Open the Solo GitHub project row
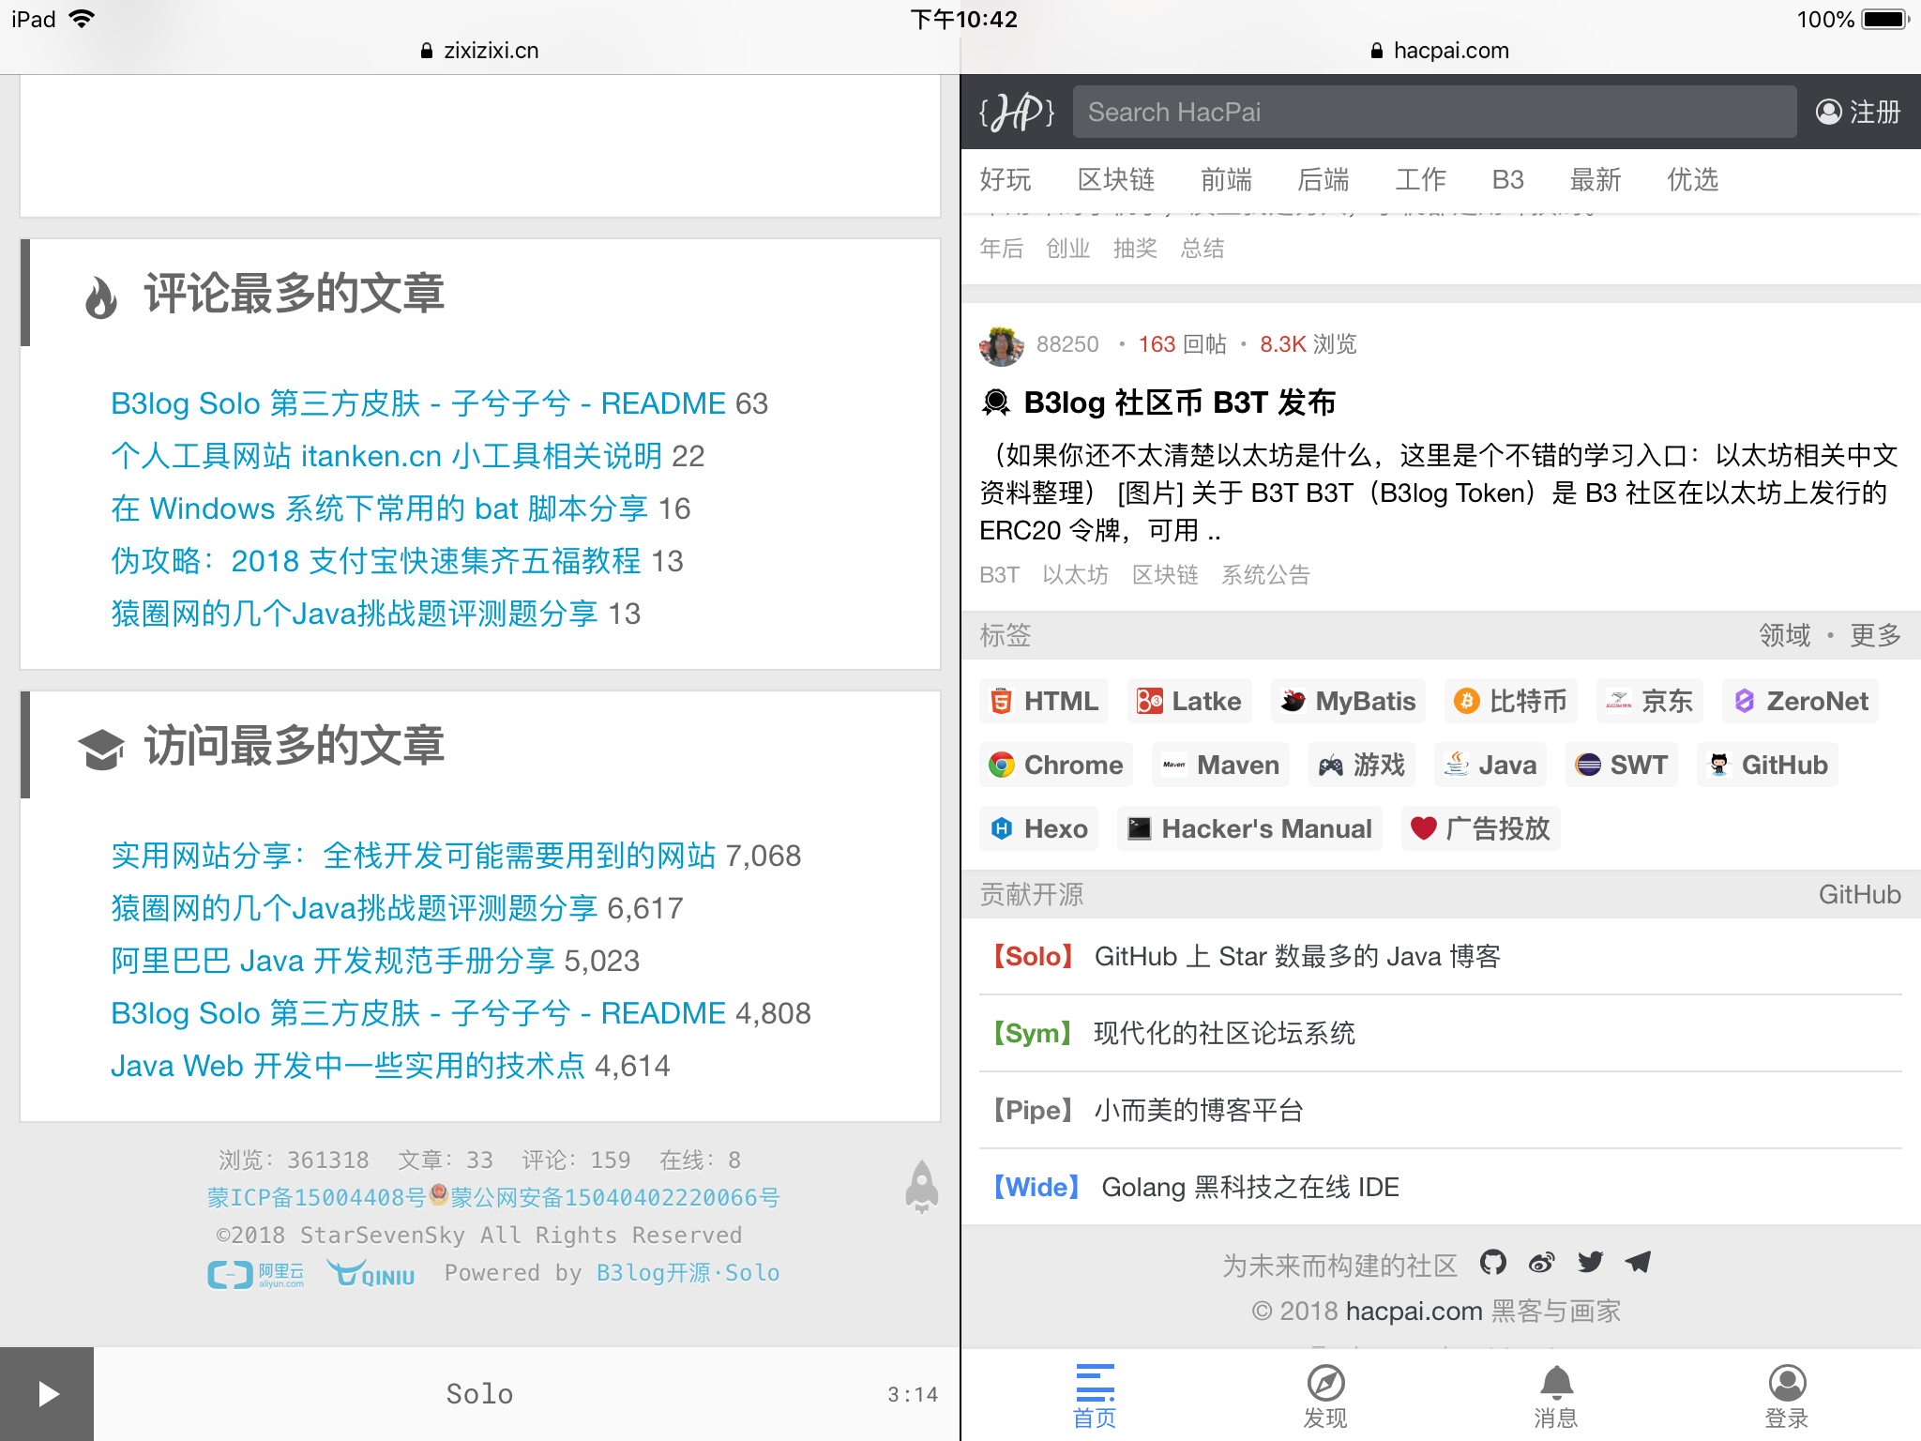The image size is (1921, 1441). click(x=1248, y=957)
